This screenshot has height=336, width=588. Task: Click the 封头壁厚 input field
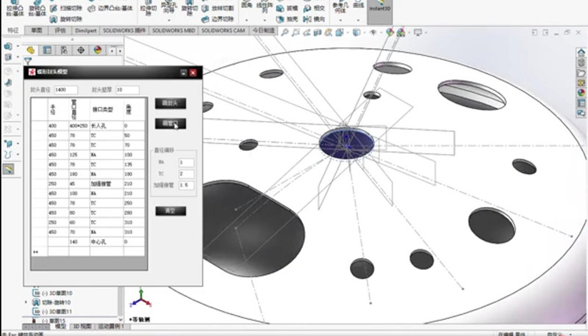pos(126,90)
